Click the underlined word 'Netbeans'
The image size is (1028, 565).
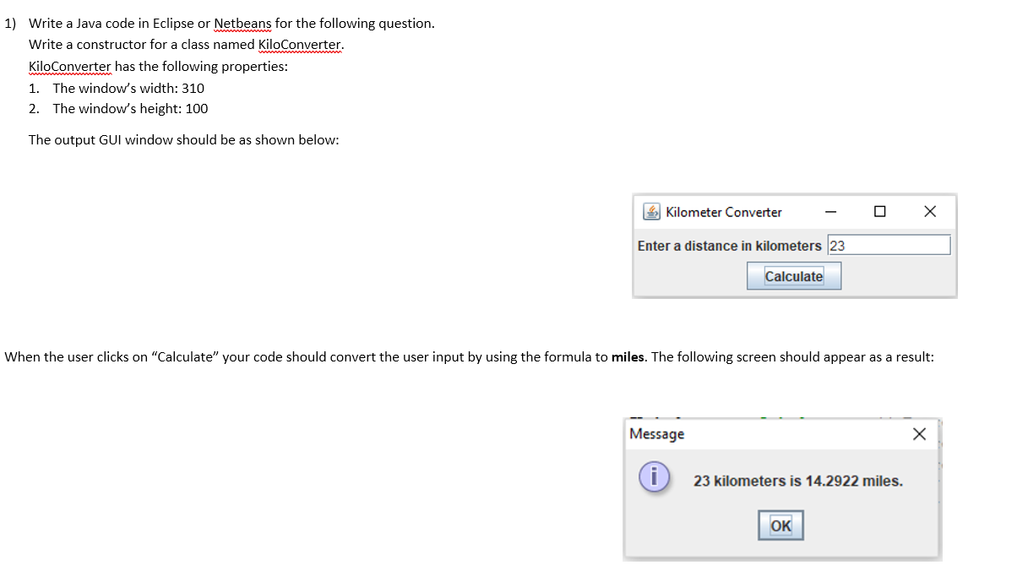(x=243, y=23)
